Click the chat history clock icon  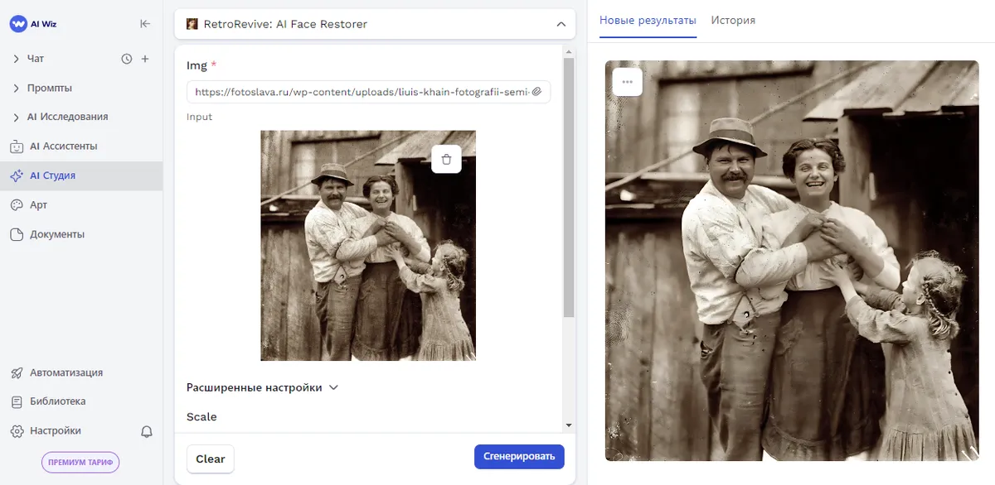pos(126,58)
